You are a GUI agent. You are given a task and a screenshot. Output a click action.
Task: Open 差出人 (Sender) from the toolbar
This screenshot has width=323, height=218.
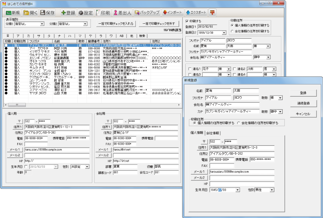[x=122, y=13]
